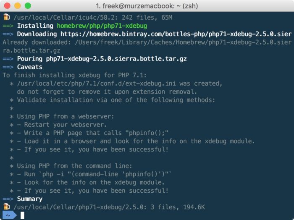Click the /usr/local/Cellar/php71-xdebug/2.5.0 path
The image size is (294, 220).
[x=79, y=207]
